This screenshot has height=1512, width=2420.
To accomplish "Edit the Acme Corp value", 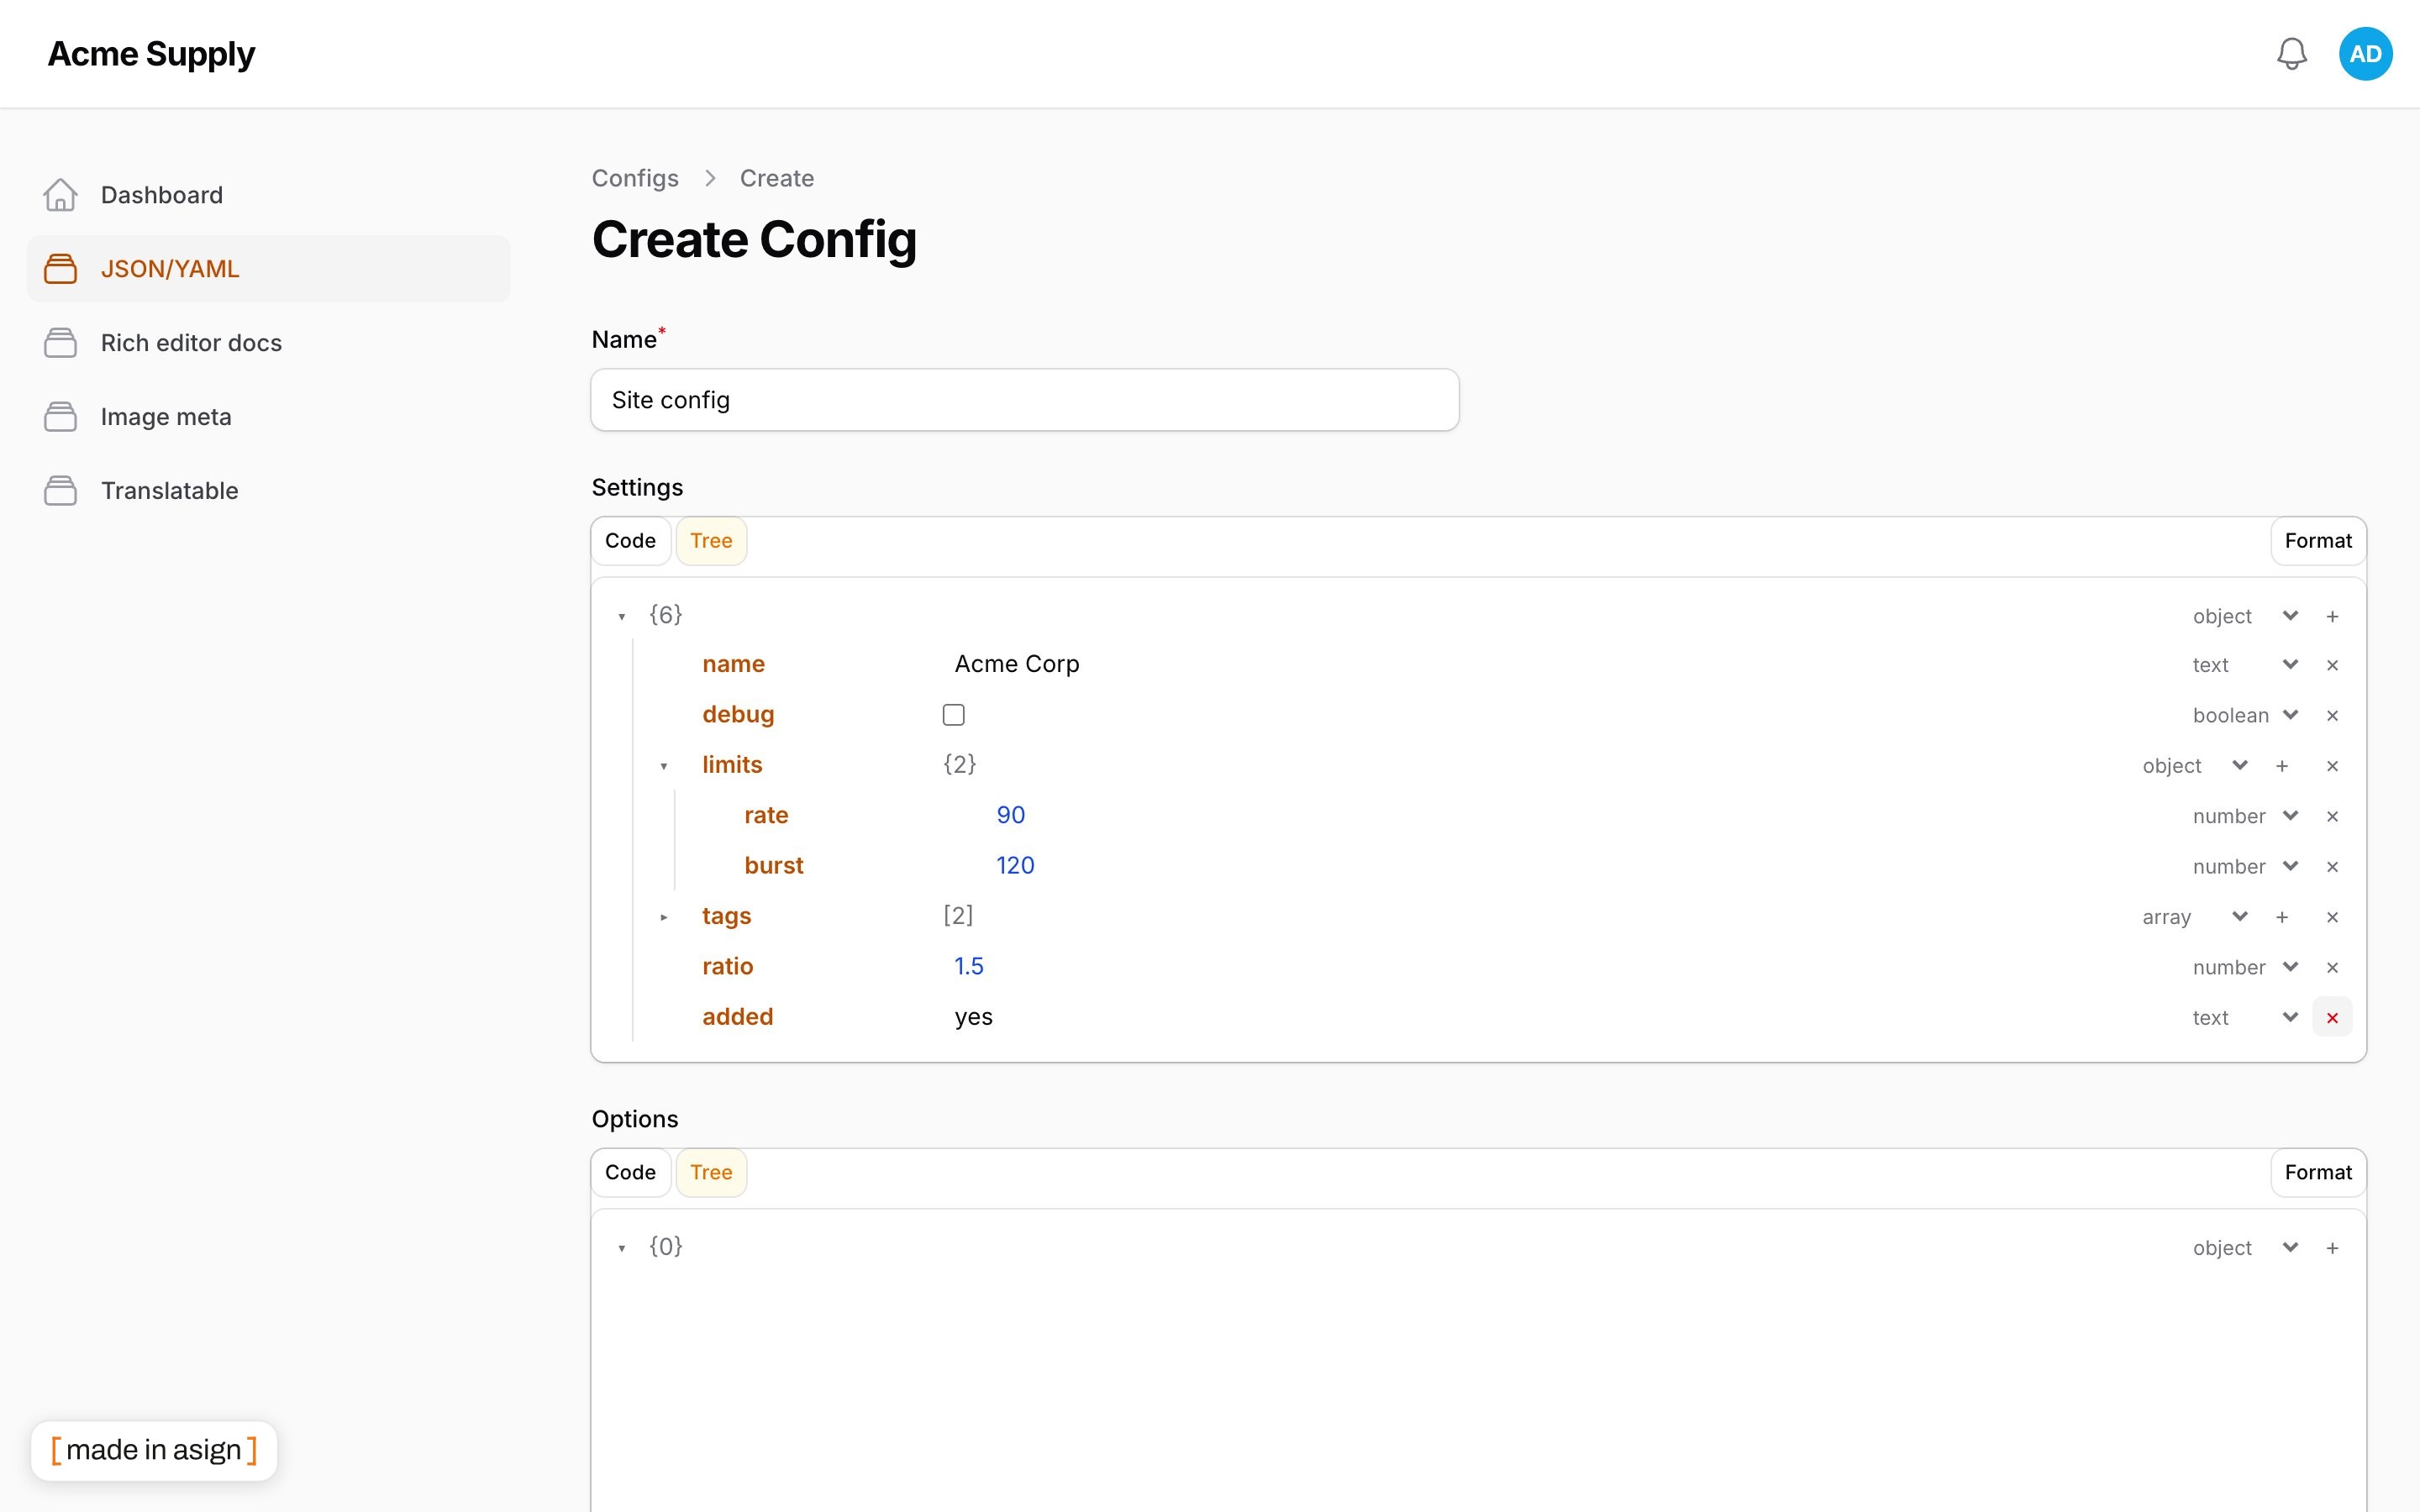I will point(1017,664).
